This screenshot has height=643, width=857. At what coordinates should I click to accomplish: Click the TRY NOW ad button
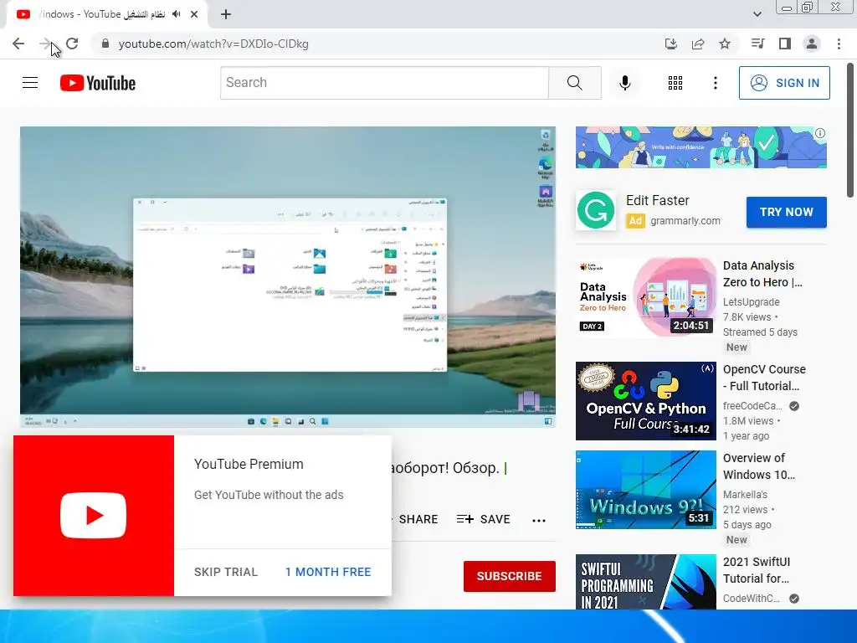tap(787, 212)
